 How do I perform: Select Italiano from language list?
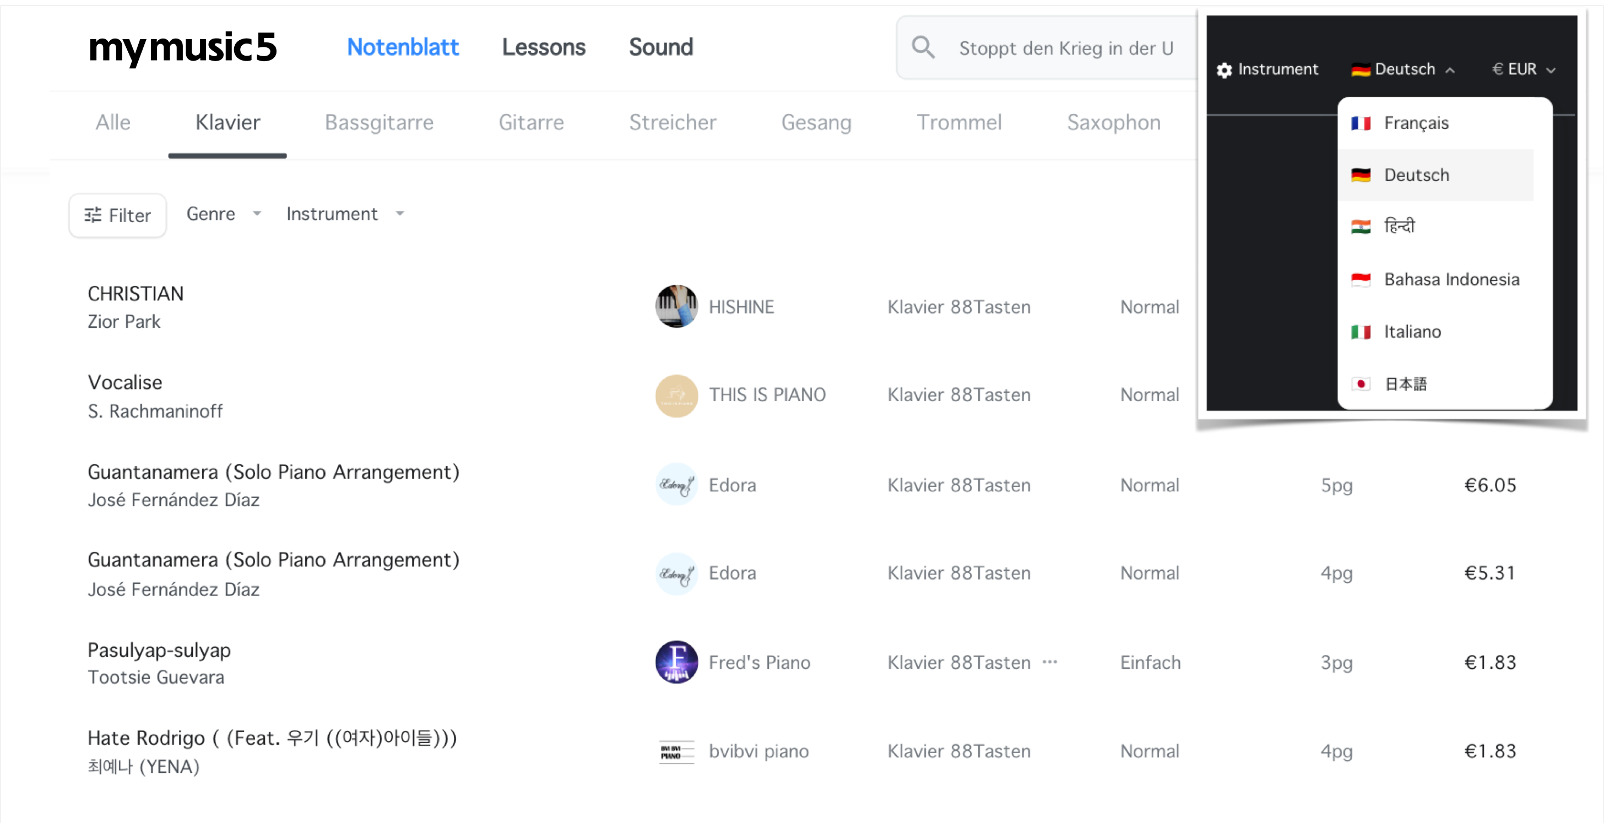tap(1412, 332)
